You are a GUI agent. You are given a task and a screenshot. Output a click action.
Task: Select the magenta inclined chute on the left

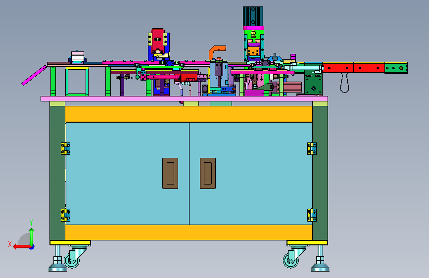click(x=34, y=76)
